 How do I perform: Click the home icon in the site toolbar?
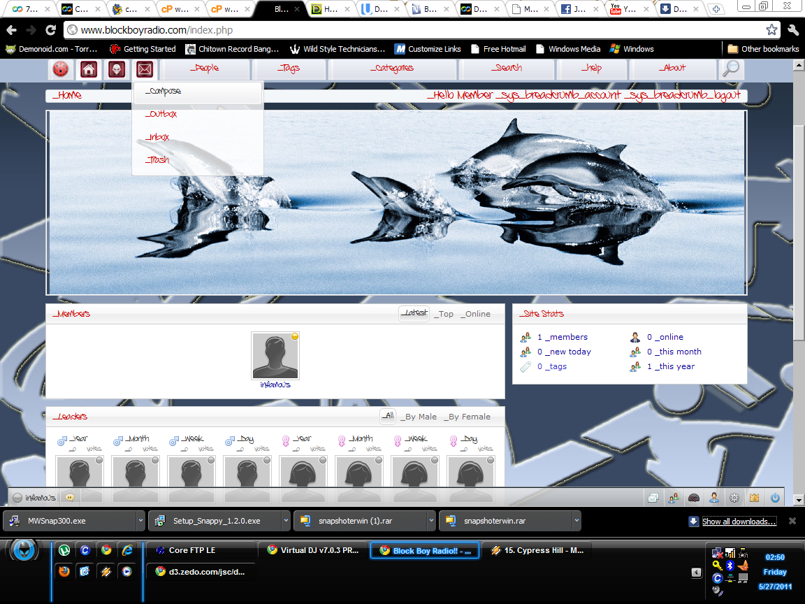(x=89, y=69)
